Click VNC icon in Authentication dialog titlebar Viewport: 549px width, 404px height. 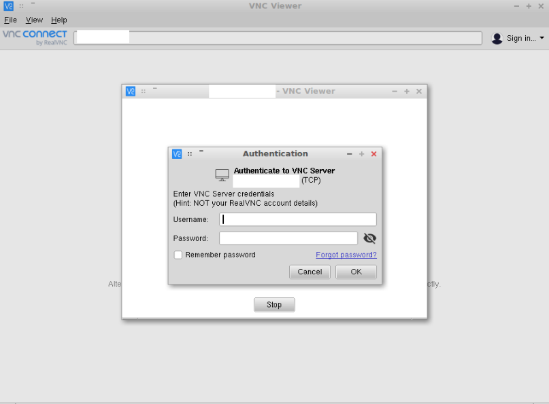coord(177,153)
